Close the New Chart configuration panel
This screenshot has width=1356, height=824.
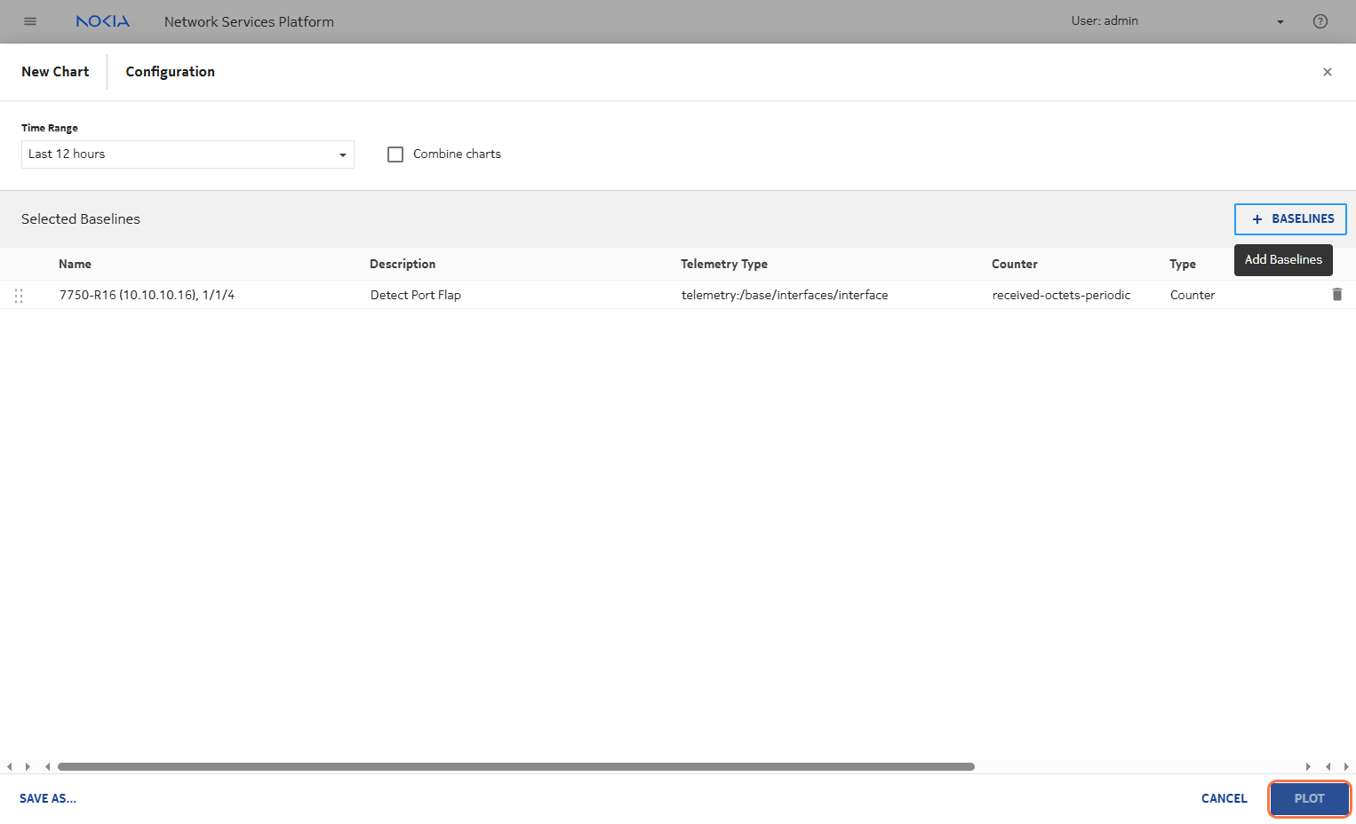click(x=1327, y=72)
